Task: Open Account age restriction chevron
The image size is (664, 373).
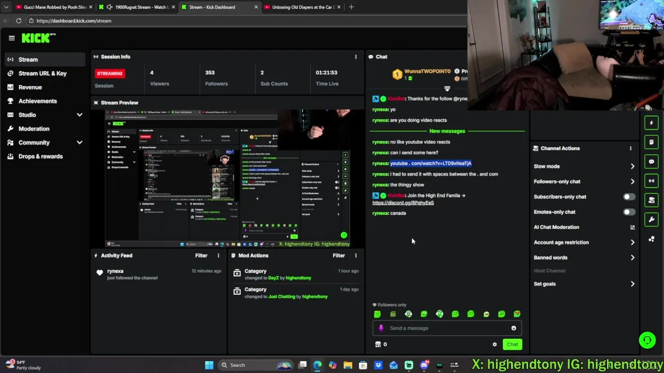Action: [x=632, y=242]
